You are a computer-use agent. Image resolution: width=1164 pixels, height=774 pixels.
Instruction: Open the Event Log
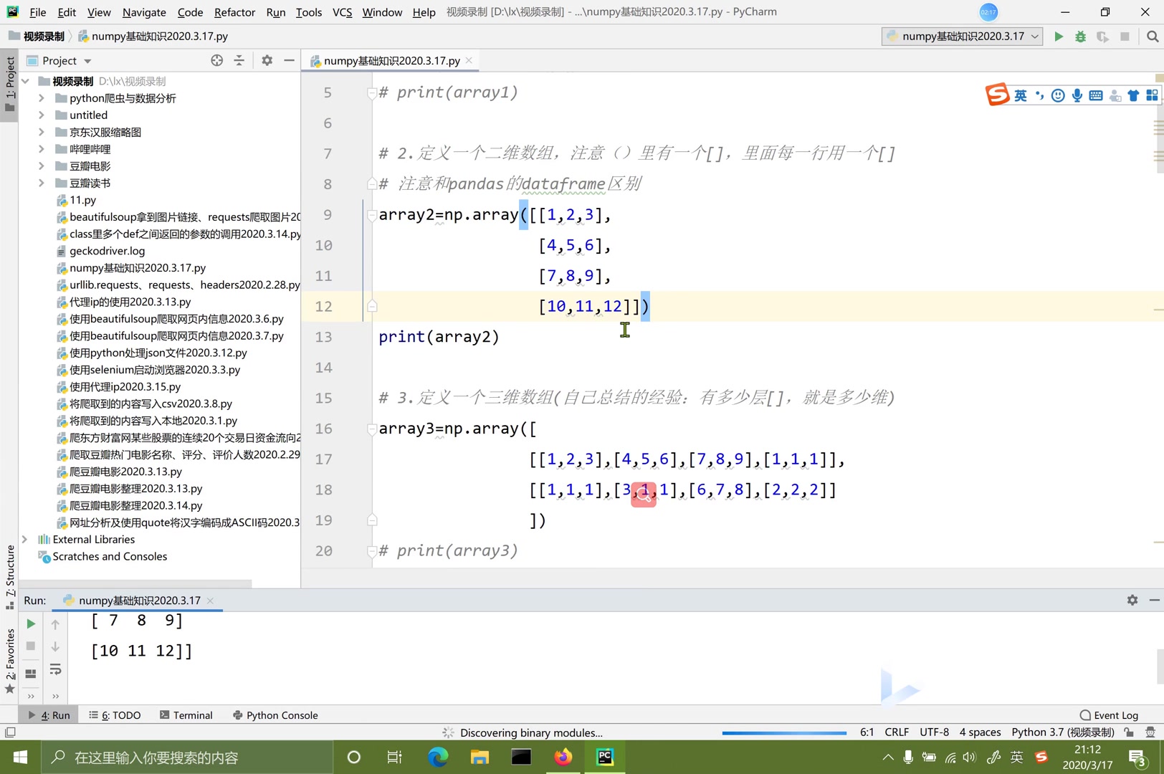1109,715
